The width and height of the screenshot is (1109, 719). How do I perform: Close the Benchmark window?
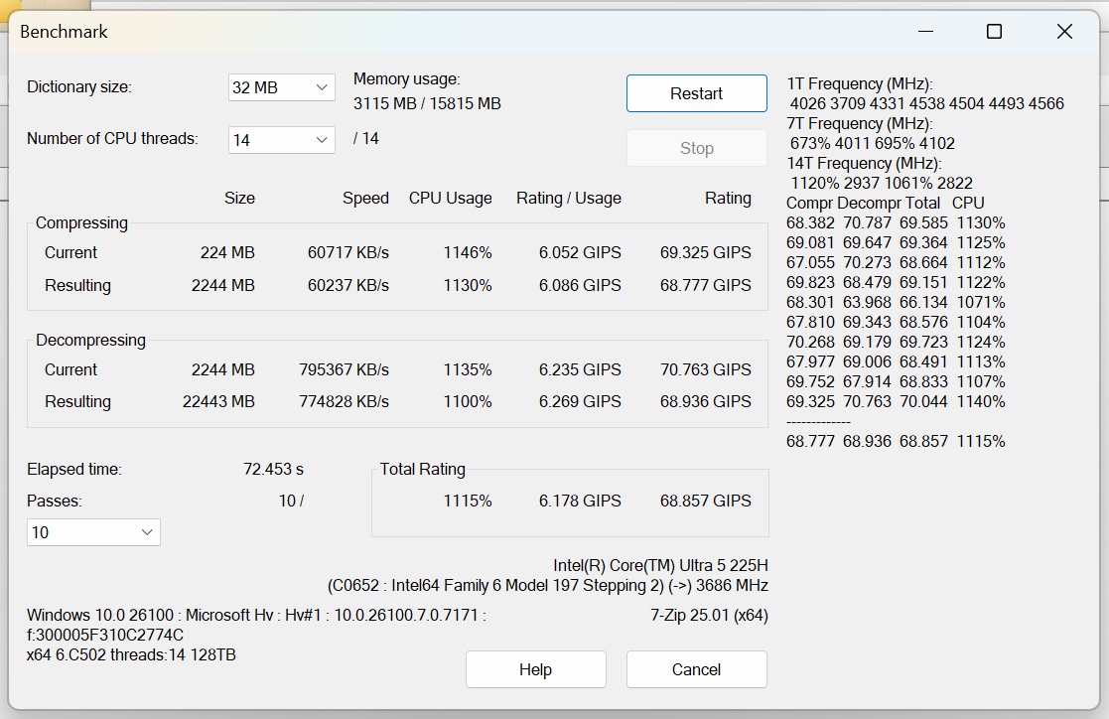(1064, 32)
